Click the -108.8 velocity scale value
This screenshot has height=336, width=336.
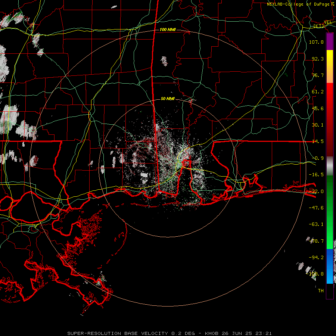pyautogui.click(x=315, y=274)
